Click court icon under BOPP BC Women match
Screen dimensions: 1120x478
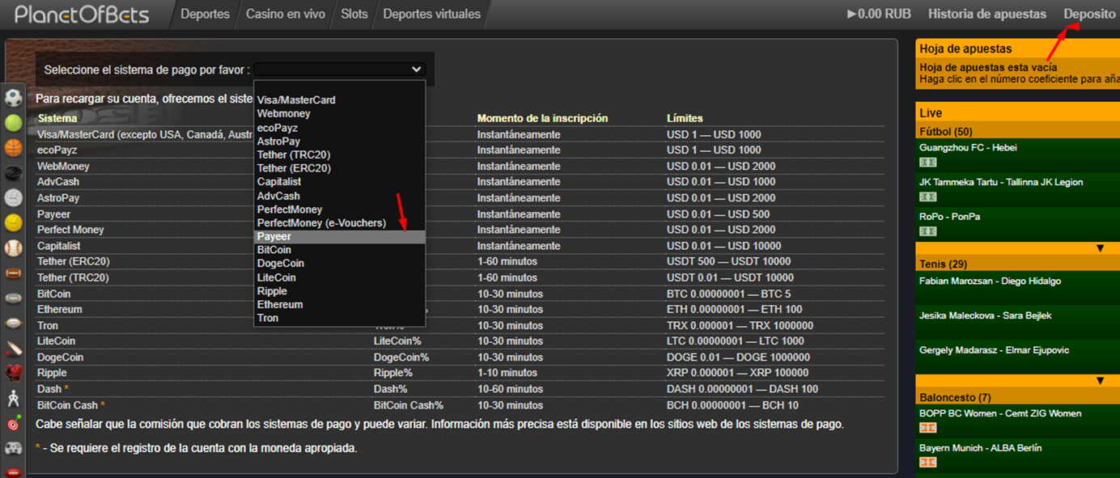[928, 428]
